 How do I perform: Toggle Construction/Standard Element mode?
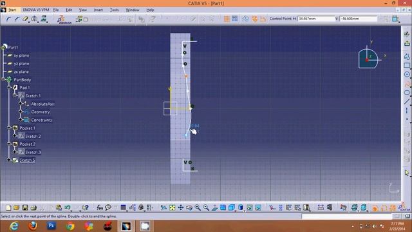point(245,19)
